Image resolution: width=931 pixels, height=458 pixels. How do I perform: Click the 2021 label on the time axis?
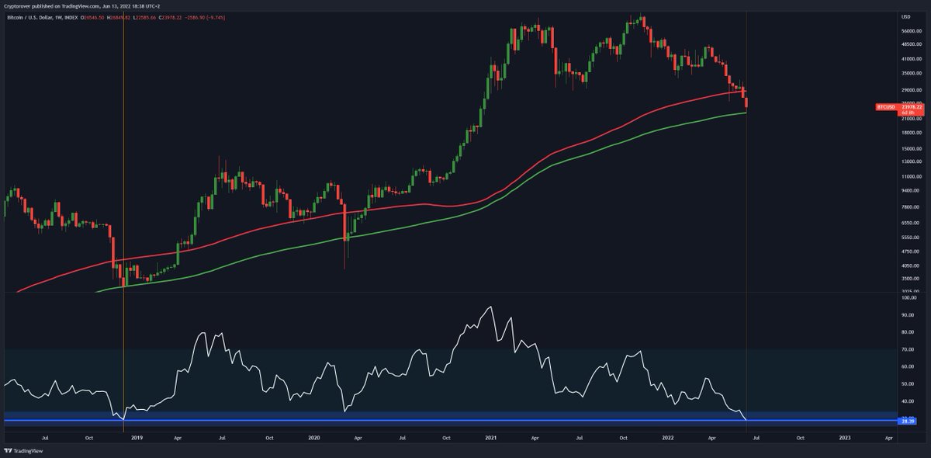pos(490,437)
